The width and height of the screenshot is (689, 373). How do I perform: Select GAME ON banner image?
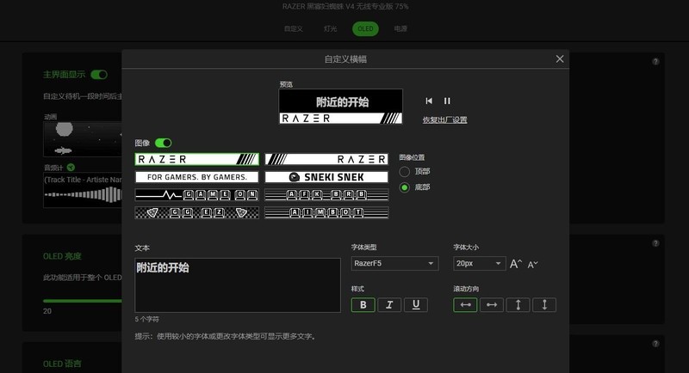(x=197, y=194)
